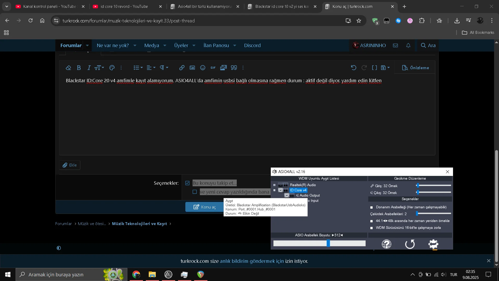Open the smilies emoji picker

[x=203, y=68]
